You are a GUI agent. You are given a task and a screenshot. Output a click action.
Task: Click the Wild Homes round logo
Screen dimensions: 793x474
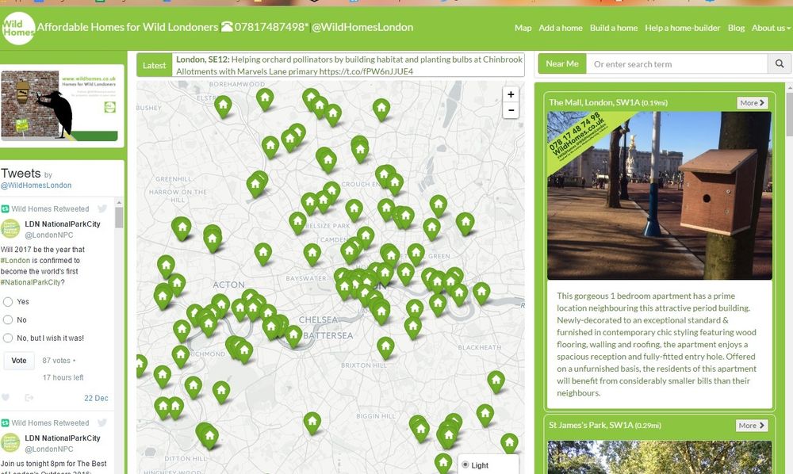click(18, 29)
